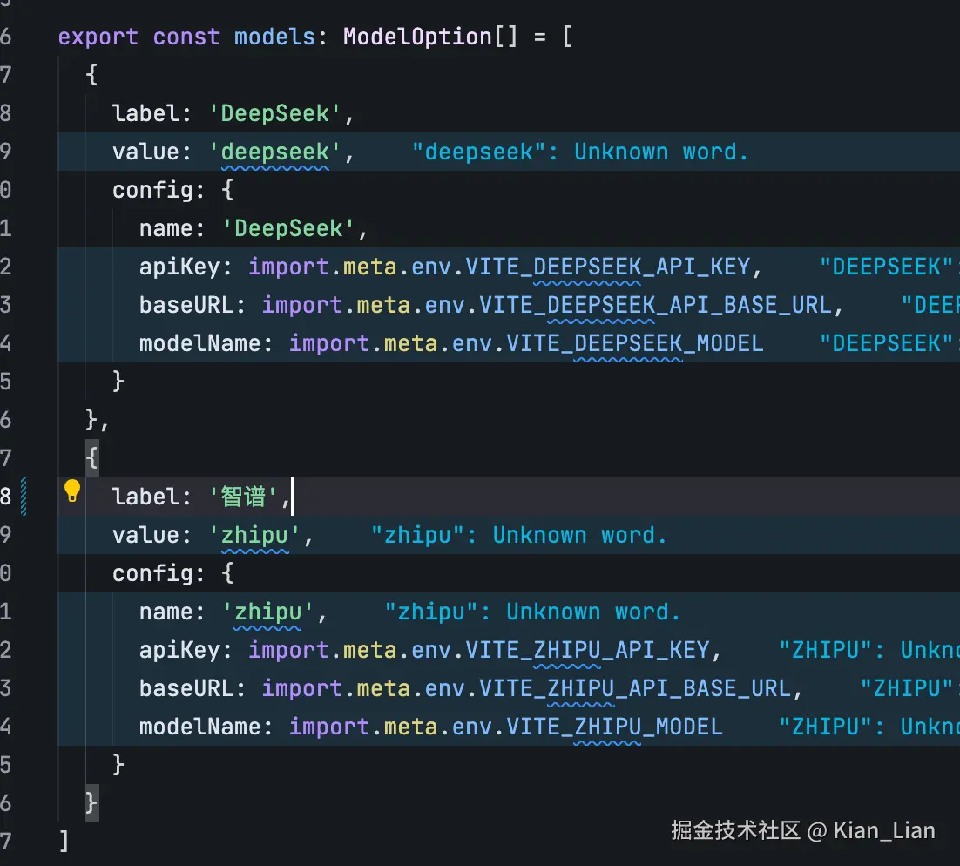The width and height of the screenshot is (960, 866).
Task: Click the 'baseURL' key in zhipu config
Action: [x=186, y=688]
